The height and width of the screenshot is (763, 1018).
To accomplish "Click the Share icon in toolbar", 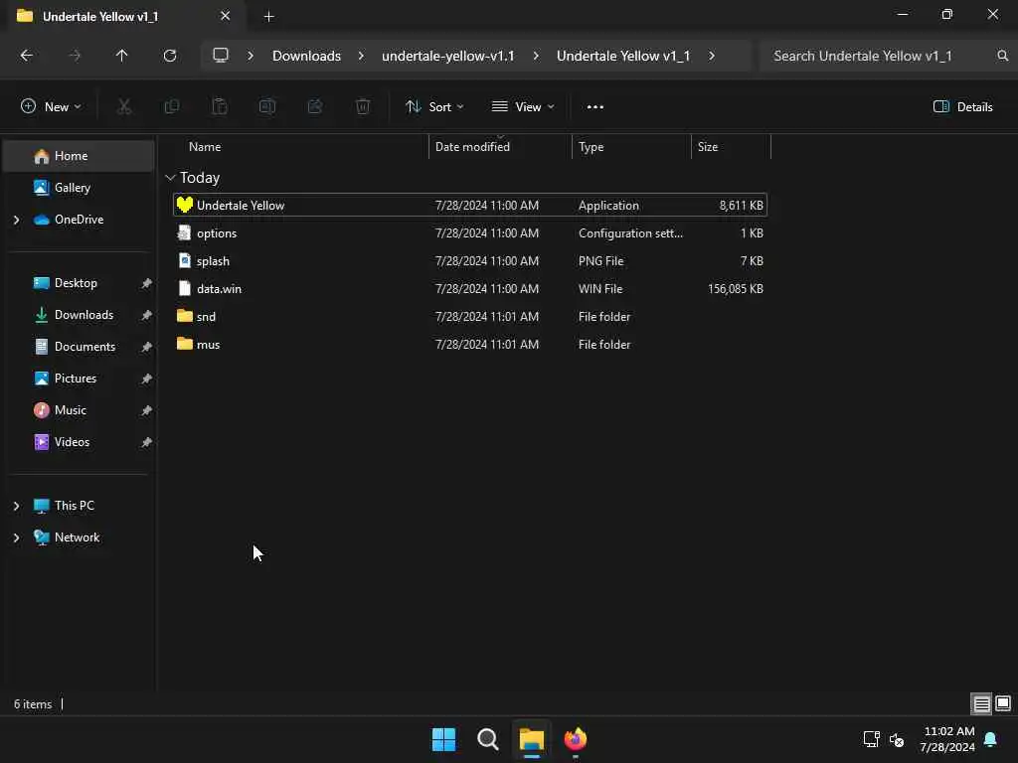I will 315,107.
